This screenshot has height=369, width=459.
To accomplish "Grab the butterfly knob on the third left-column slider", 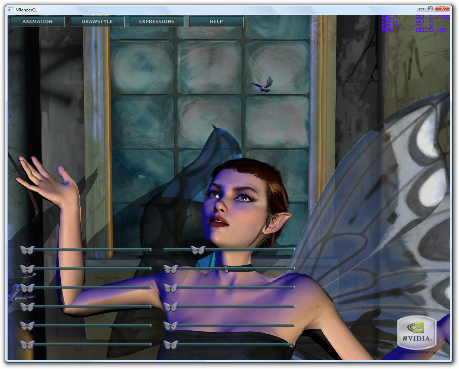I will coord(27,288).
